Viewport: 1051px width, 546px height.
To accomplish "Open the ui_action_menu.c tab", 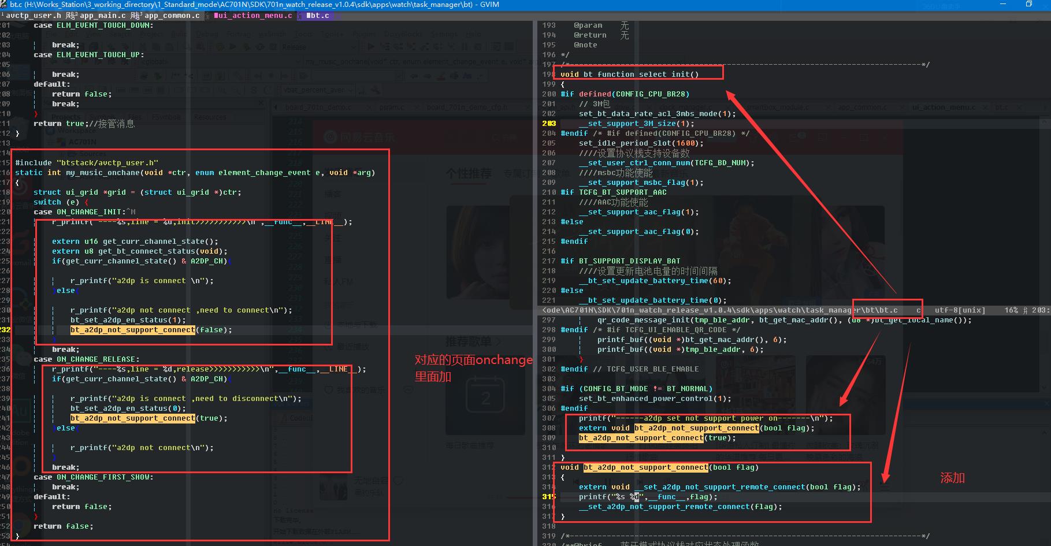I will 253,16.
